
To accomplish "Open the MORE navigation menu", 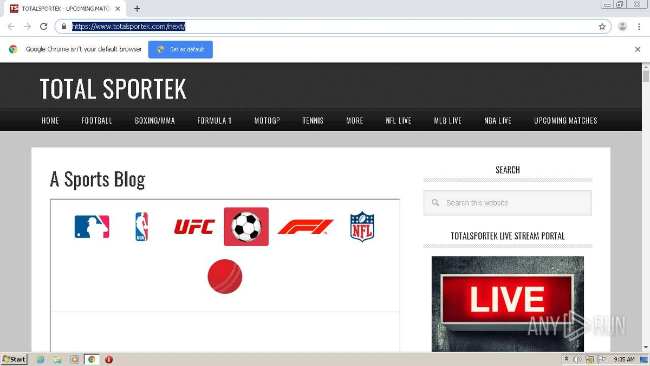I will pos(354,120).
